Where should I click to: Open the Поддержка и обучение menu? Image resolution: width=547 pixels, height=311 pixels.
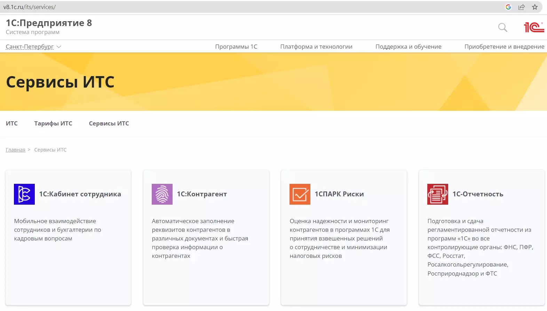409,47
